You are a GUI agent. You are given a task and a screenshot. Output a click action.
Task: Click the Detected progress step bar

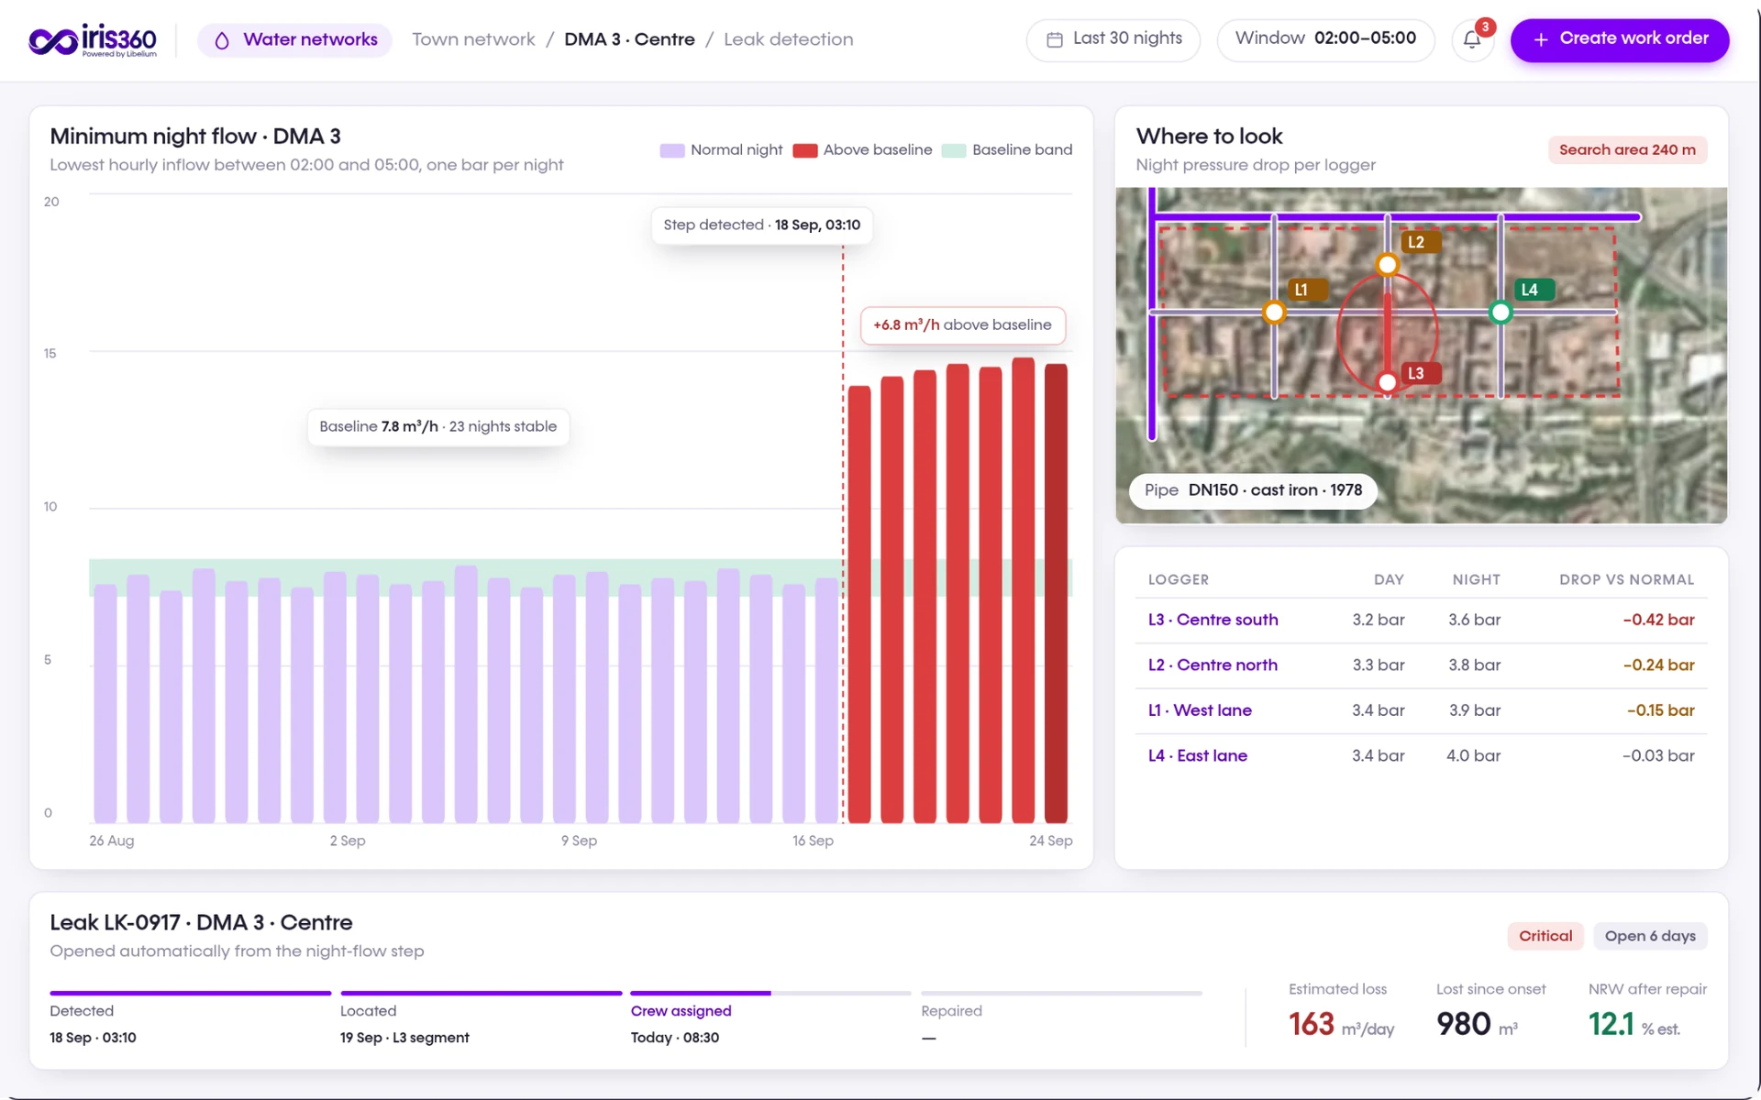click(x=191, y=993)
